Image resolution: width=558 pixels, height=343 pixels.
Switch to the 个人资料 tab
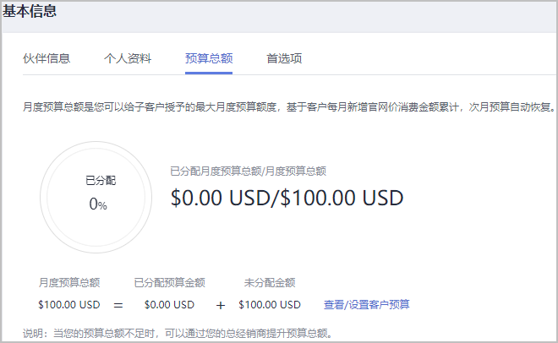pyautogui.click(x=128, y=58)
